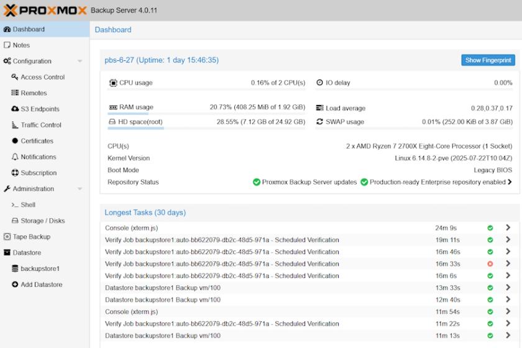The height and width of the screenshot is (348, 522).
Task: Click the Tape Backup icon
Action: point(7,237)
